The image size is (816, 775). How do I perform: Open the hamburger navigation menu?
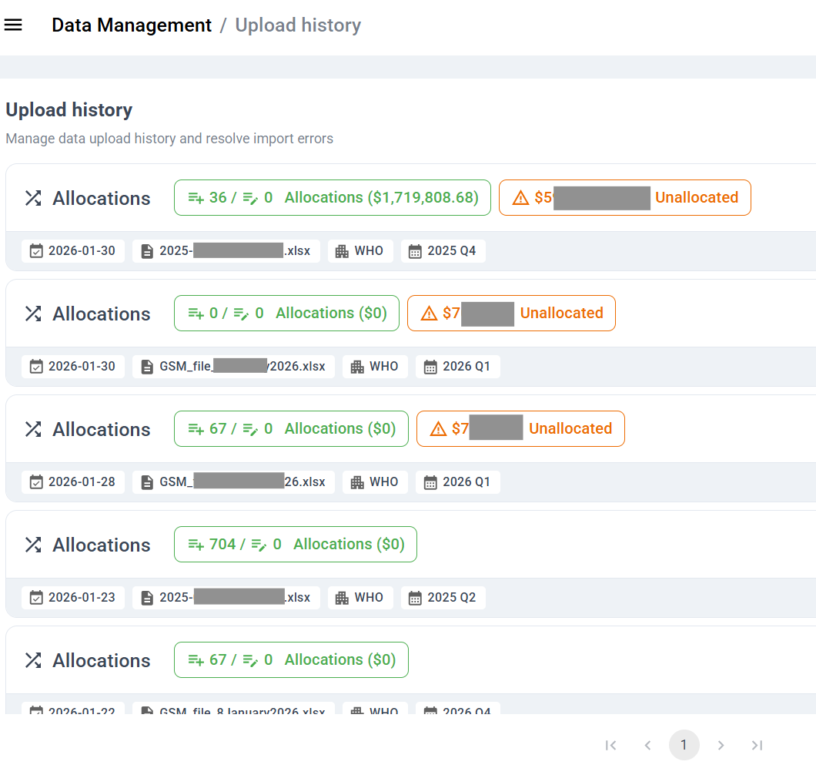[x=13, y=25]
